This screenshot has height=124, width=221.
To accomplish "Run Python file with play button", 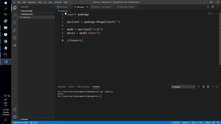I will pos(208,7).
